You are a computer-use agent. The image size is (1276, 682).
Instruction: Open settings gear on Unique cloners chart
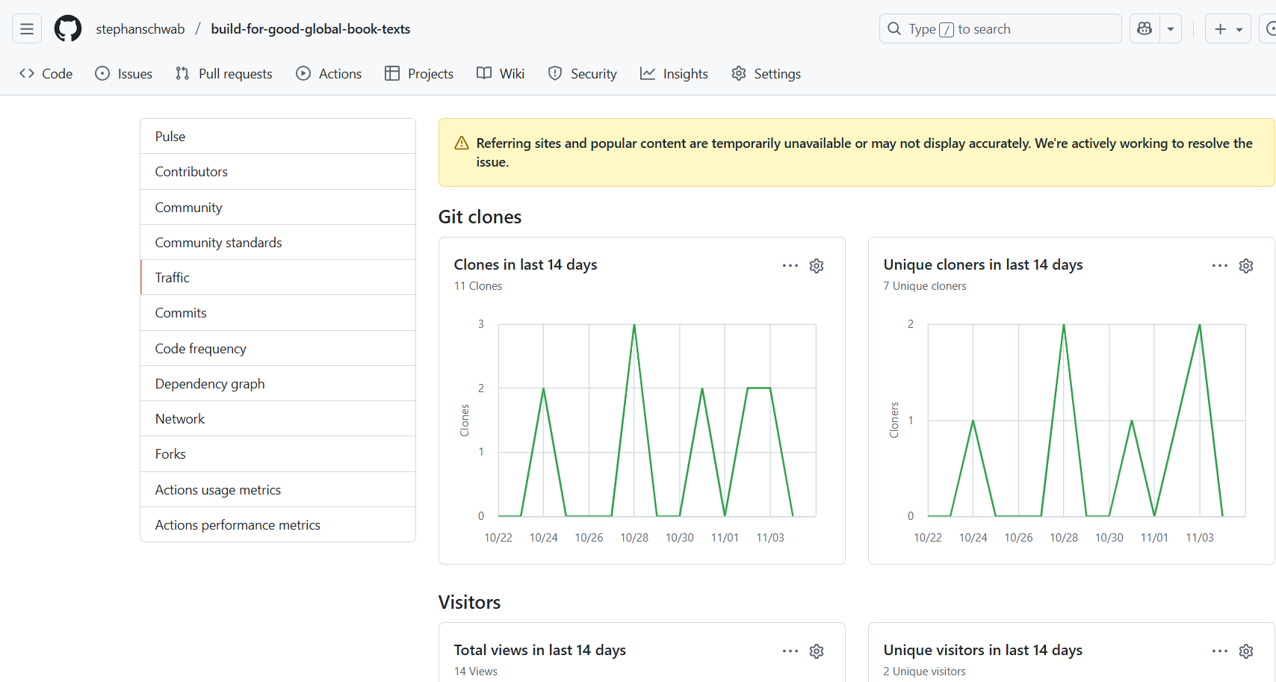click(x=1246, y=266)
